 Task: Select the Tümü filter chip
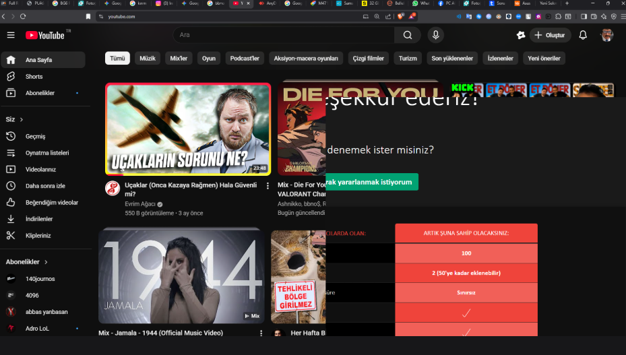[117, 59]
